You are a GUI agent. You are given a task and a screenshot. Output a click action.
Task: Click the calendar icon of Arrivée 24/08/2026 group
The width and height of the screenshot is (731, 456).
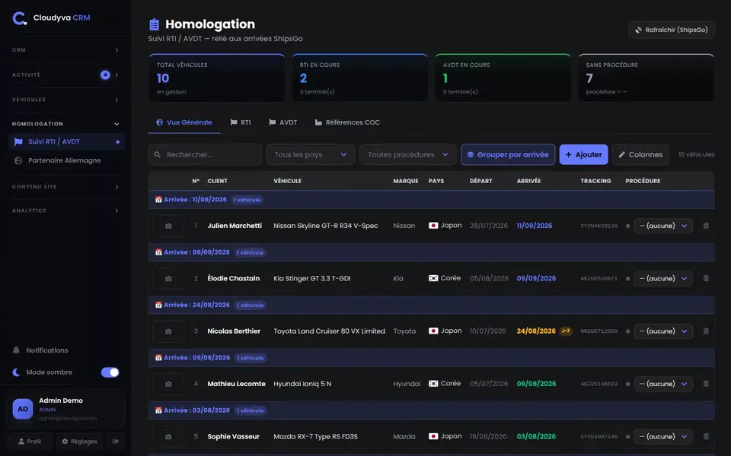click(x=158, y=305)
